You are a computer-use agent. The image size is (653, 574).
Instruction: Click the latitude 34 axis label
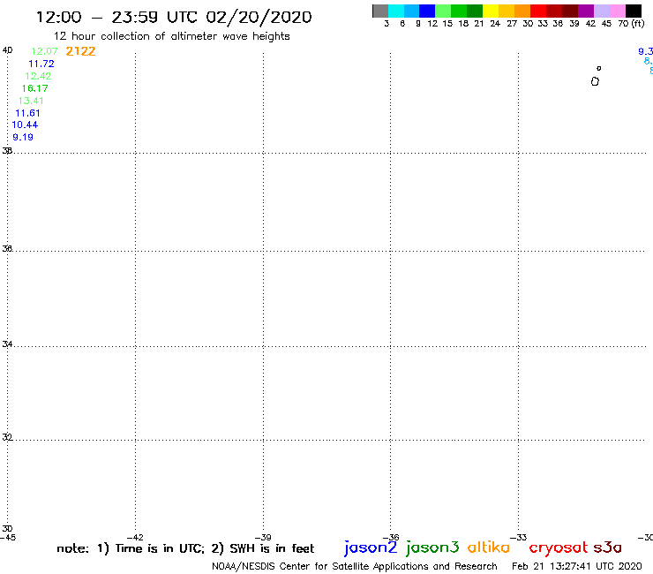[7, 344]
